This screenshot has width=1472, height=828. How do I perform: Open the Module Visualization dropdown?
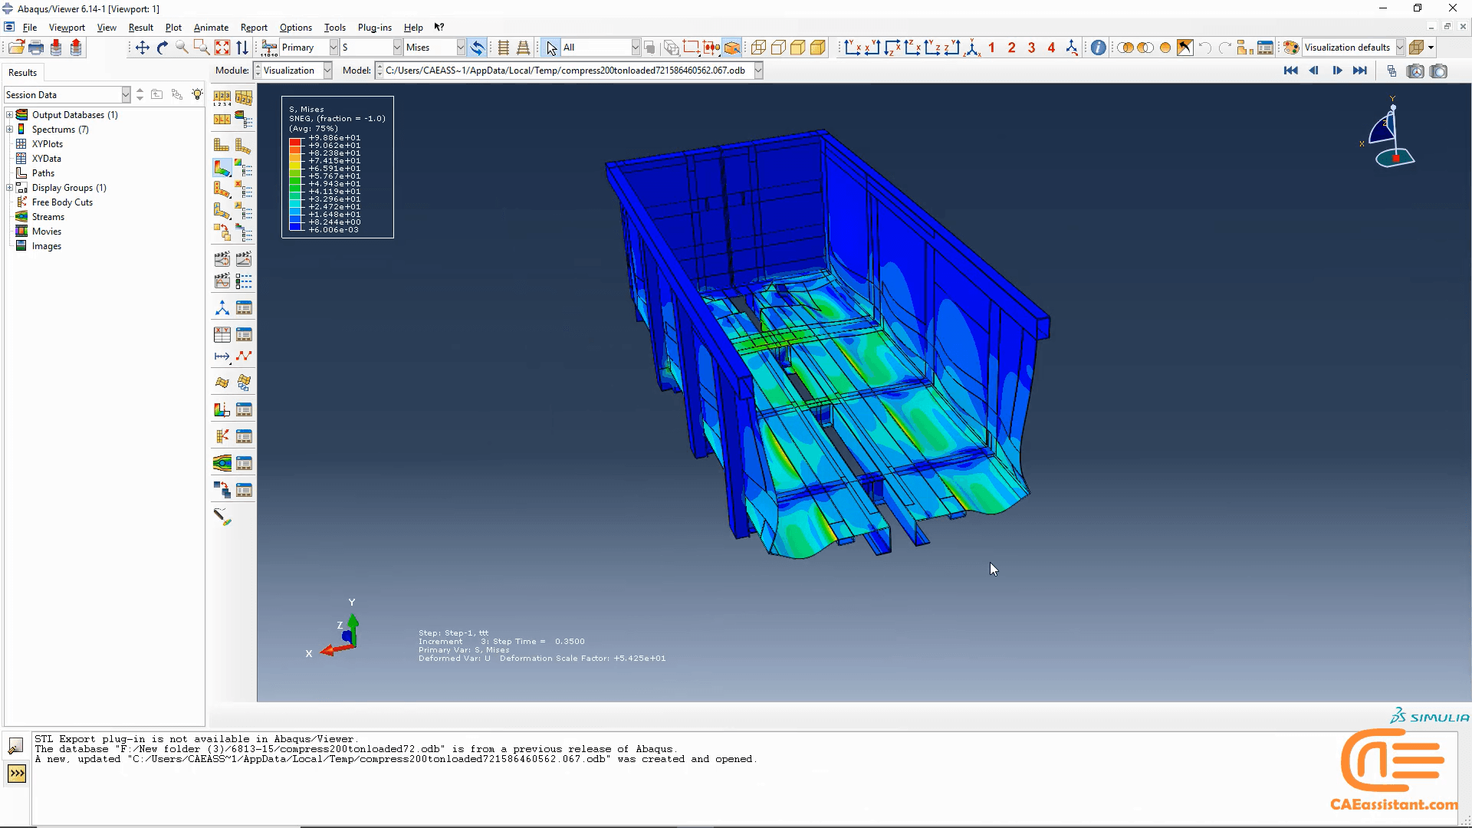[x=327, y=71]
